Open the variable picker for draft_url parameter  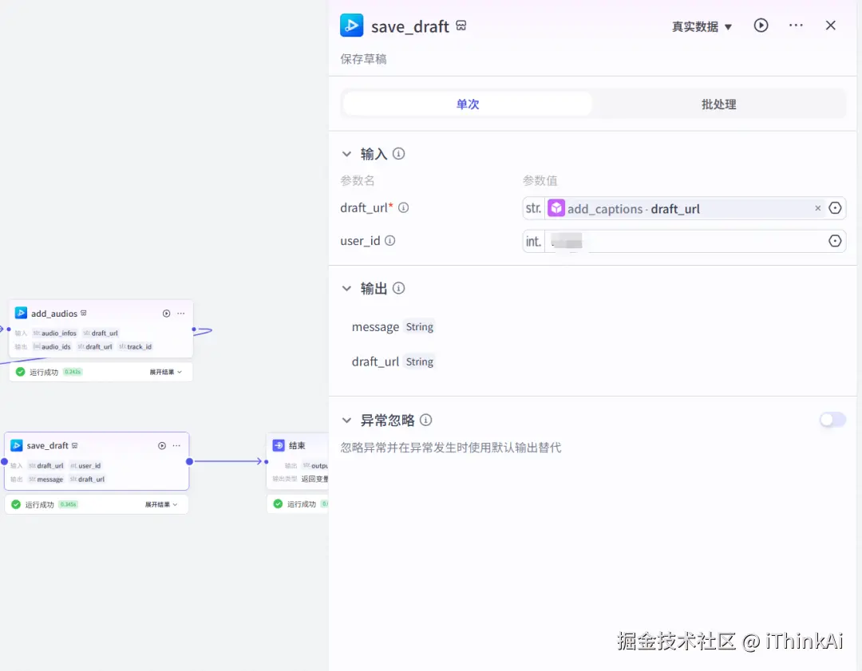point(835,207)
